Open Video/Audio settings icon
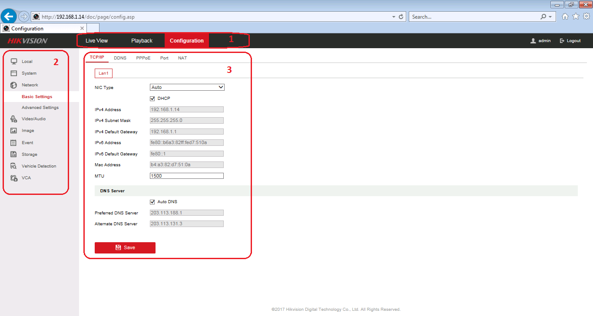The height and width of the screenshot is (316, 593). 13,118
